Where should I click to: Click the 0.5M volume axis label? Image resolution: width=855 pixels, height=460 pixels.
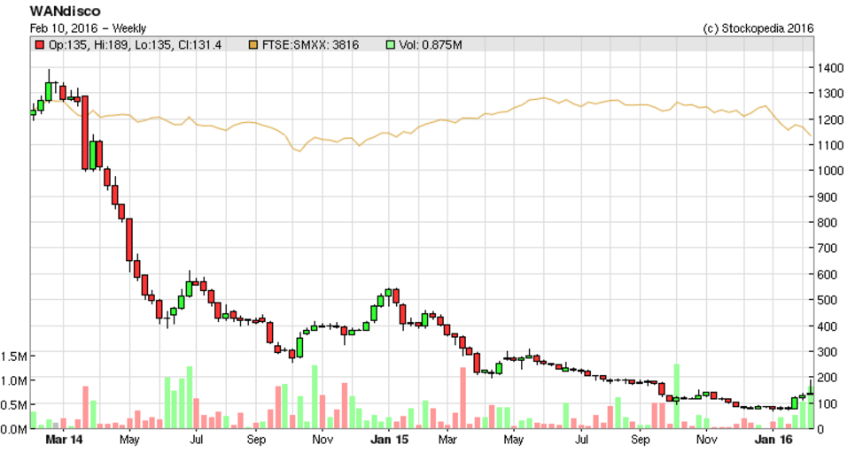[x=13, y=405]
